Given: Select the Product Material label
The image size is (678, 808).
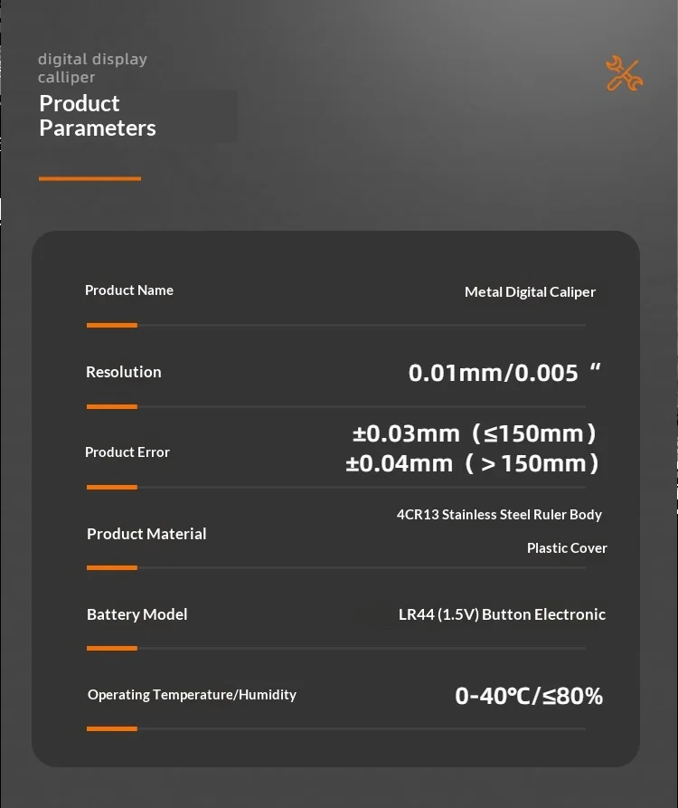Looking at the screenshot, I should coord(146,534).
